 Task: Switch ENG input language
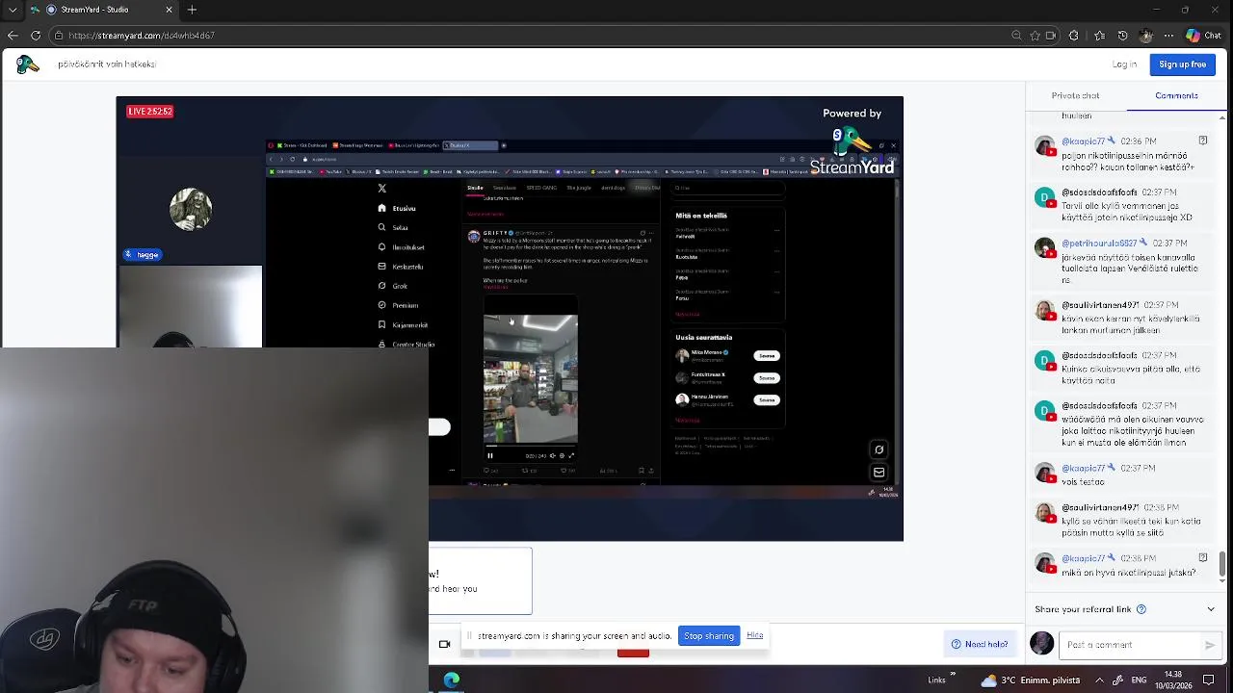click(1139, 680)
